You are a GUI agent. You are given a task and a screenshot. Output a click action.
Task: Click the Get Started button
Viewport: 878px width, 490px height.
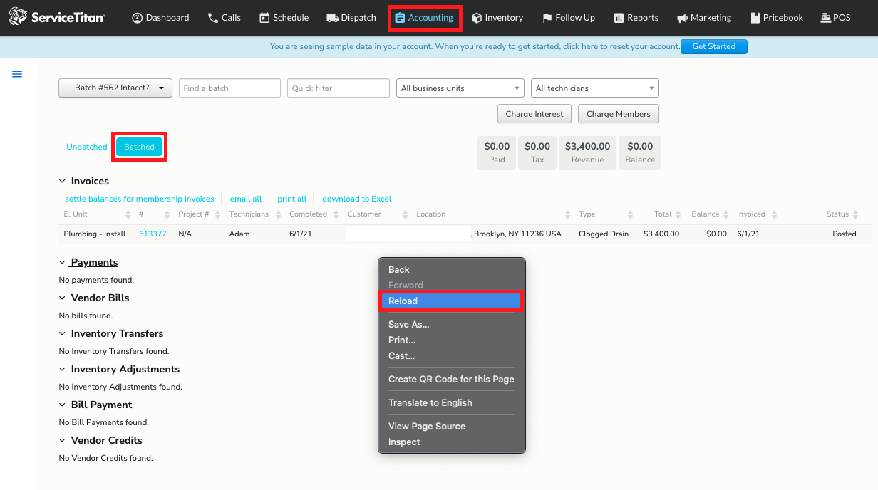click(713, 46)
